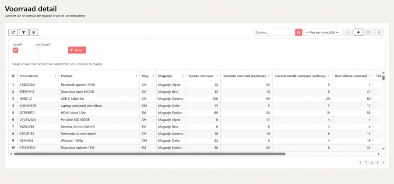Open the grid hamburger column menu
The width and height of the screenshot is (394, 184).
[x=13, y=76]
